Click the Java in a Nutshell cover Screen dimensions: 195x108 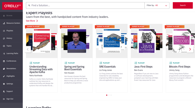(147, 41)
